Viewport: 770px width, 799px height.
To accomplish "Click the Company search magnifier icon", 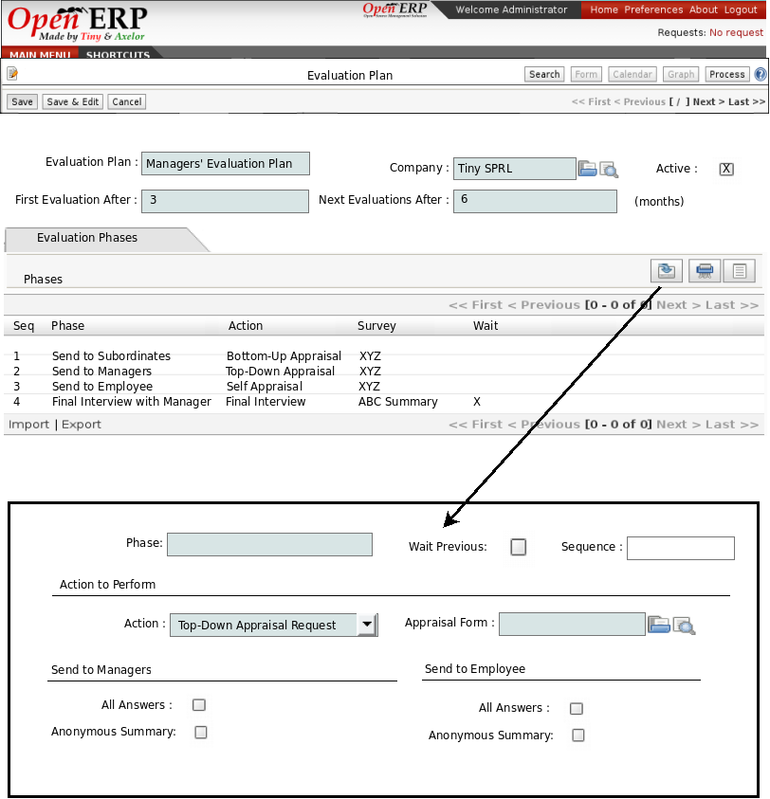I will [x=609, y=170].
